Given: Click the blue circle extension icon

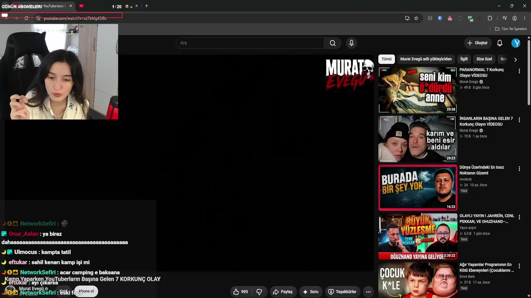Looking at the screenshot, I should point(440,18).
